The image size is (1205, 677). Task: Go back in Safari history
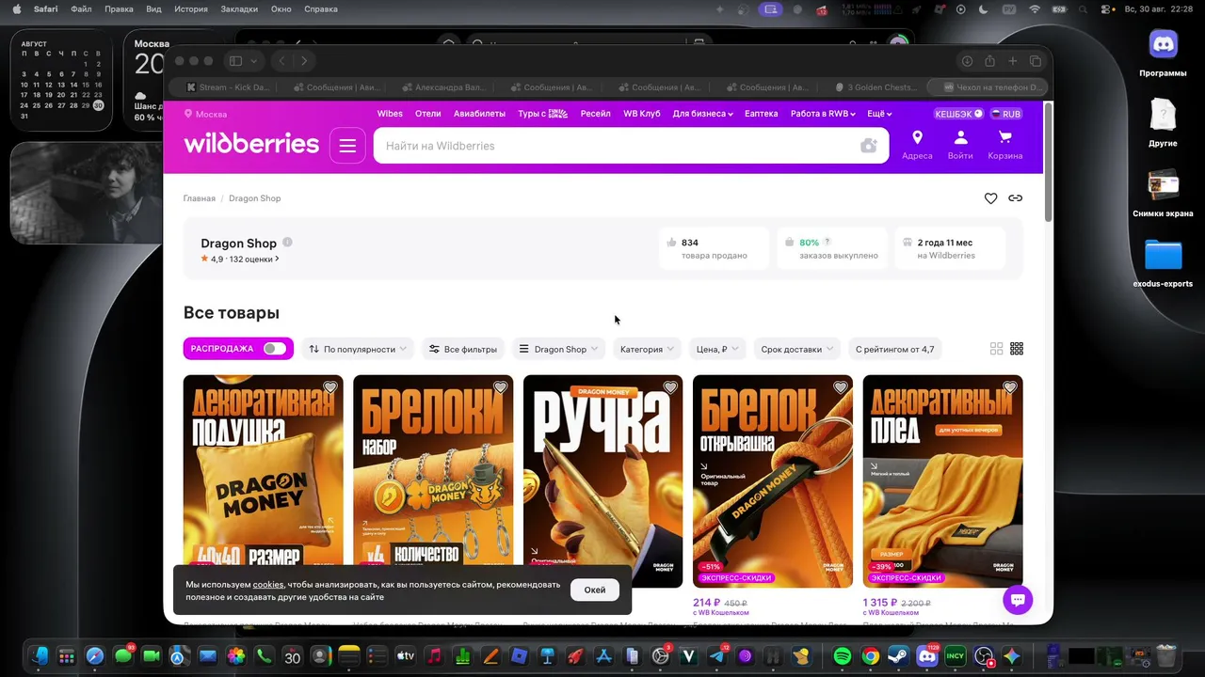(281, 61)
